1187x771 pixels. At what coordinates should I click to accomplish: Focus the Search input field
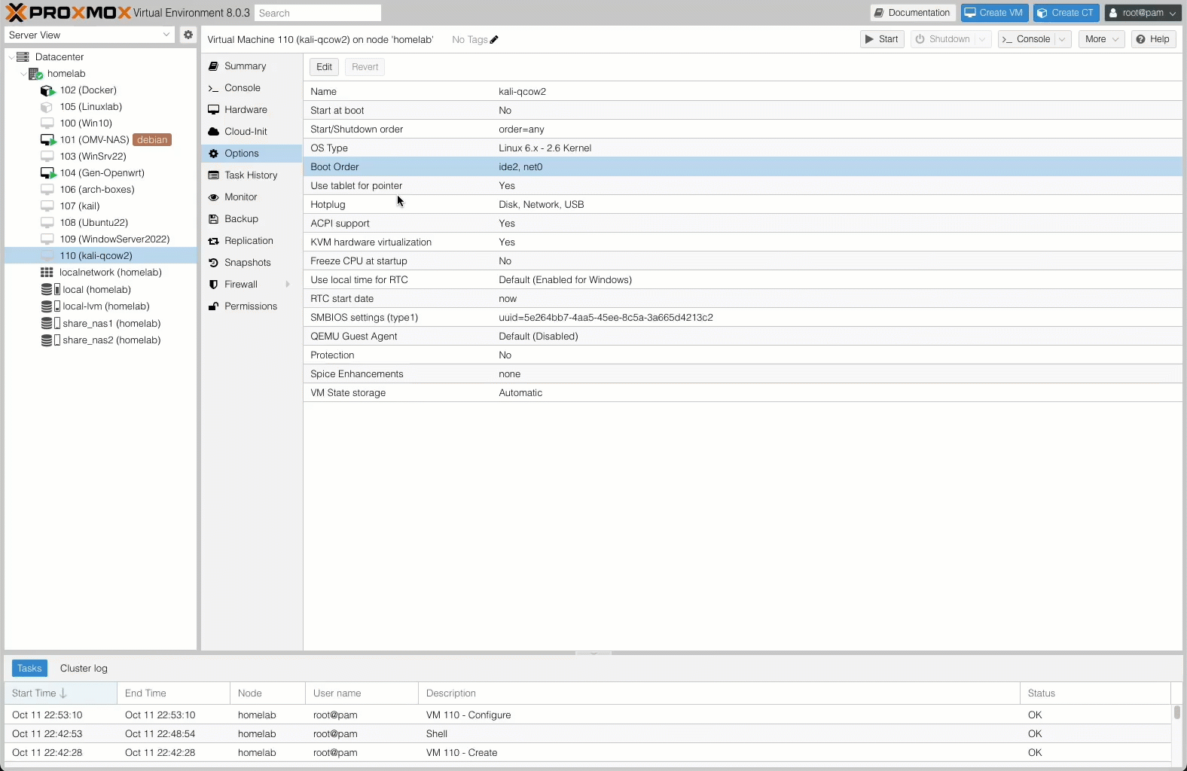(x=318, y=13)
